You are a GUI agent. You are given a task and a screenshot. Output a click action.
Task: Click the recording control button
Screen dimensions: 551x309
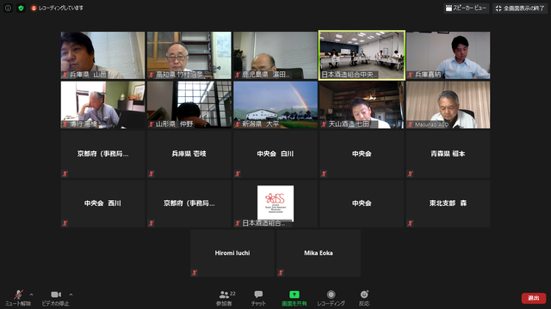coord(331,298)
